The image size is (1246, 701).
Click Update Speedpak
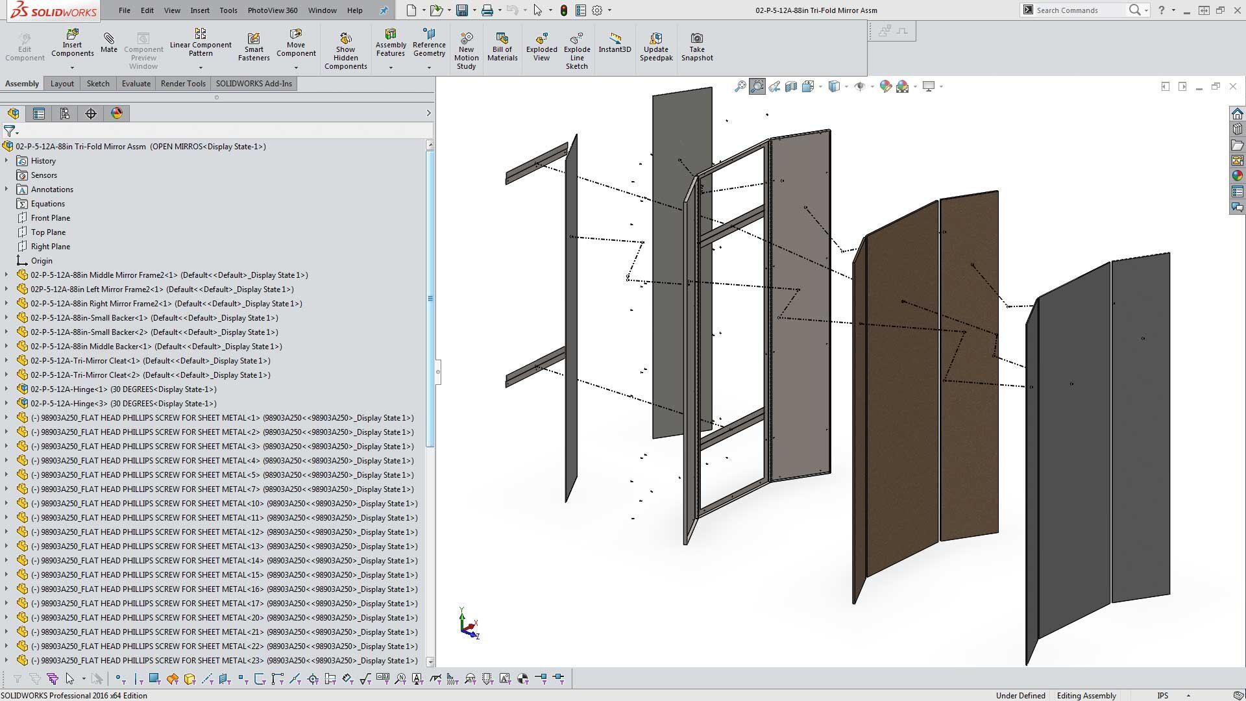pyautogui.click(x=656, y=46)
